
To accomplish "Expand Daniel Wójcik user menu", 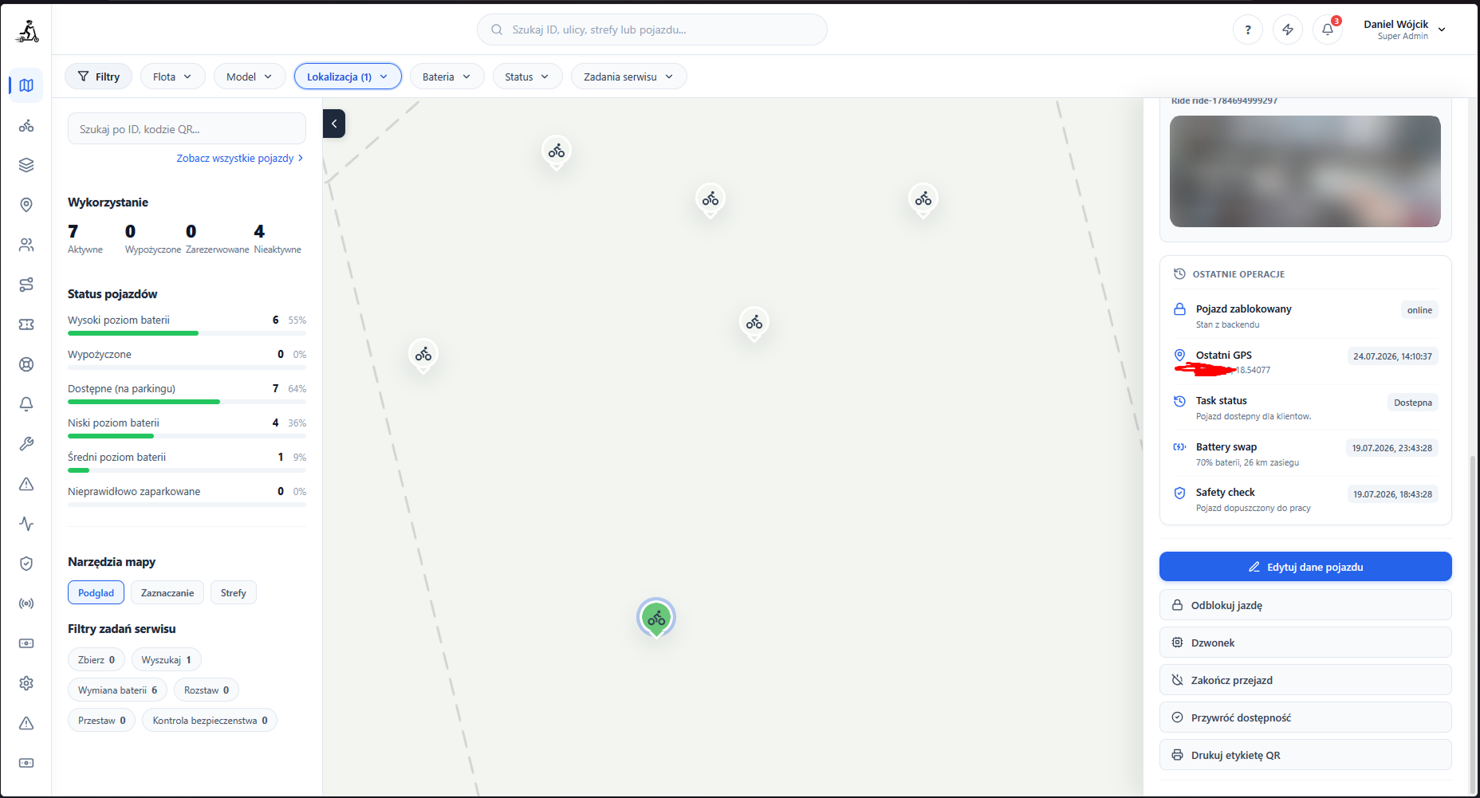I will 1404,29.
